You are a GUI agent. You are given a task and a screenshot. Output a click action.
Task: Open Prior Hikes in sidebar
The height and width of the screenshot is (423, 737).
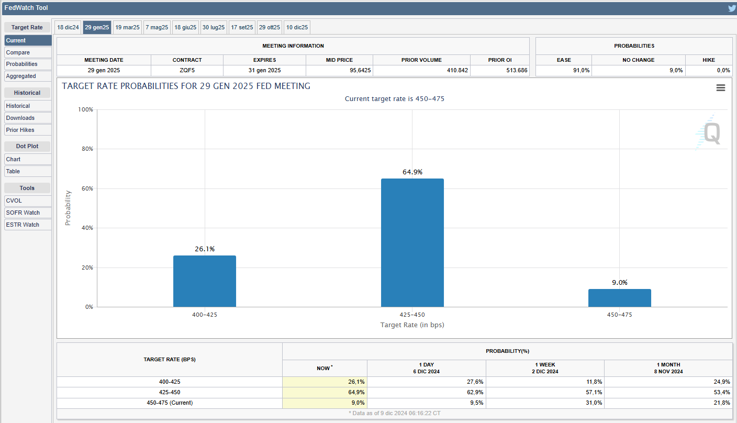click(28, 130)
